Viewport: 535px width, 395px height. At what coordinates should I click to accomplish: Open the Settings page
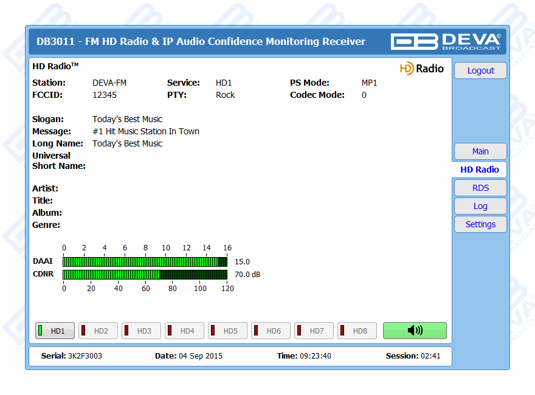(480, 224)
